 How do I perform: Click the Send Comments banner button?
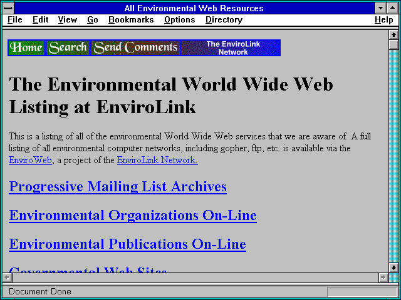click(x=135, y=47)
